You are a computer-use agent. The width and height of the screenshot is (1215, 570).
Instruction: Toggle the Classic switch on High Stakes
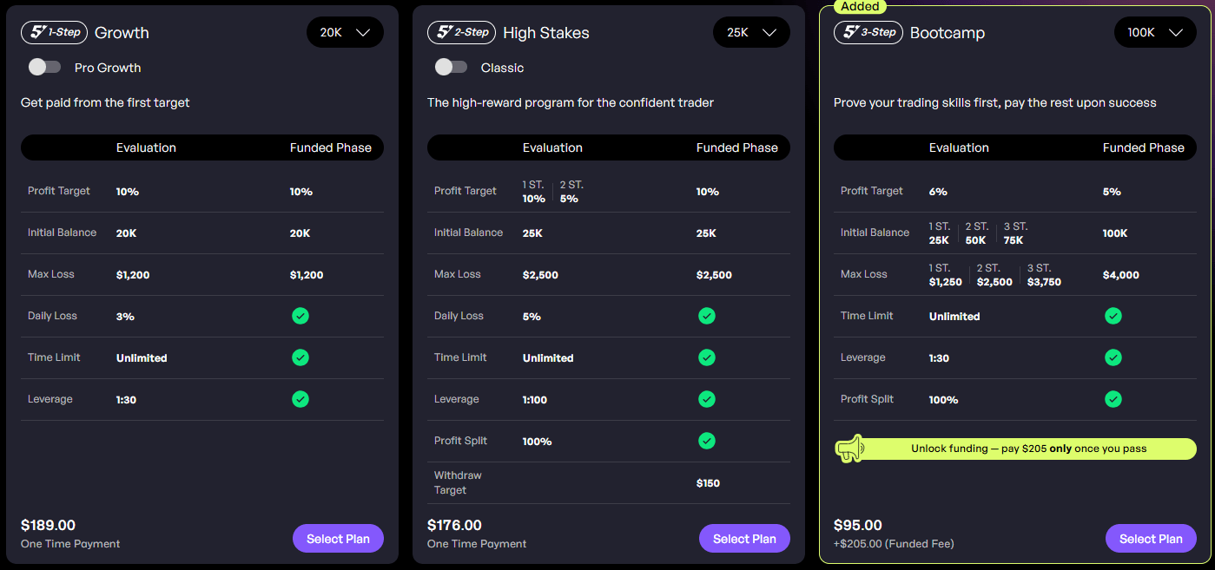coord(452,67)
